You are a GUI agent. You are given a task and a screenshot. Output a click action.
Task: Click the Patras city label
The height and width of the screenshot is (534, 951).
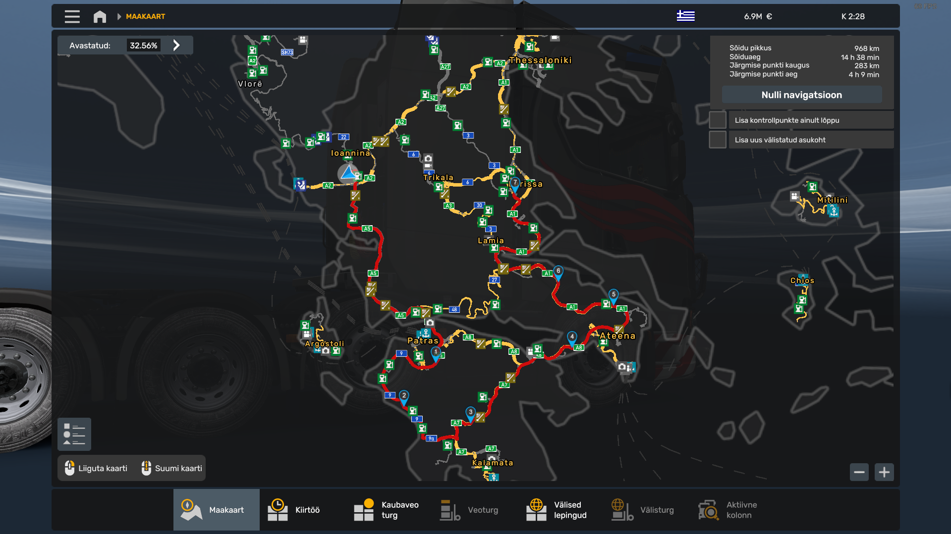coord(423,340)
